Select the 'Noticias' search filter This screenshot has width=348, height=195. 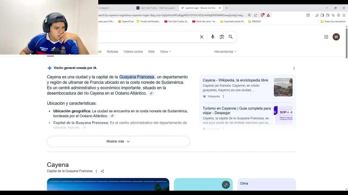click(x=112, y=52)
